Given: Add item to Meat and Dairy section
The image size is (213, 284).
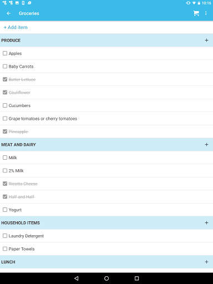Looking at the screenshot, I should coord(206,145).
